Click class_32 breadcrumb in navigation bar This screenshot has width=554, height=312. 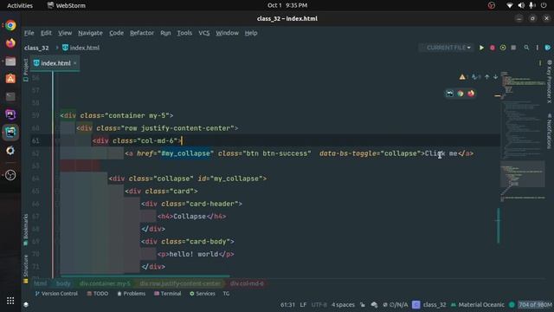(36, 48)
